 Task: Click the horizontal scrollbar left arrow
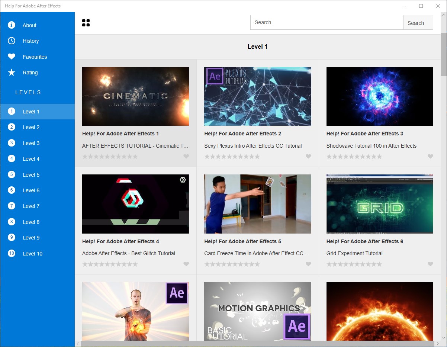tap(78, 344)
